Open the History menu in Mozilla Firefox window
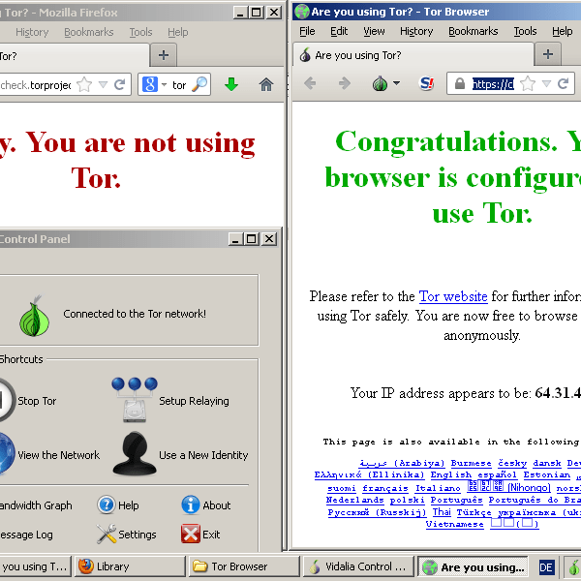 (32, 32)
